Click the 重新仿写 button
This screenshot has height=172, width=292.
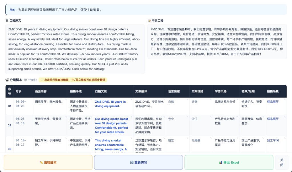tap(138, 162)
